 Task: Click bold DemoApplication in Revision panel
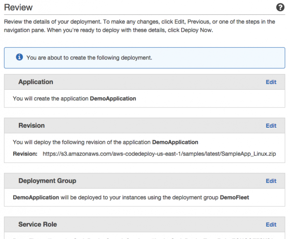click(175, 142)
